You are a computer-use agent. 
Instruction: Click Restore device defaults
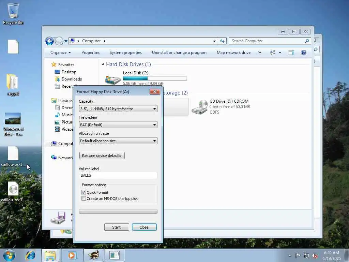point(102,156)
